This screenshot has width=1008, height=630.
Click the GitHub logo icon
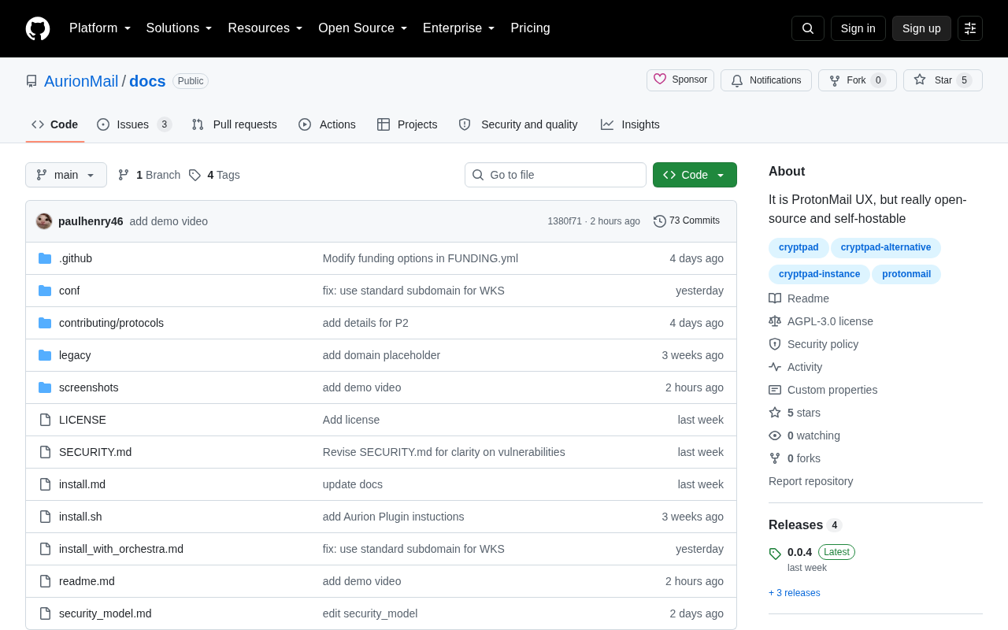point(38,28)
